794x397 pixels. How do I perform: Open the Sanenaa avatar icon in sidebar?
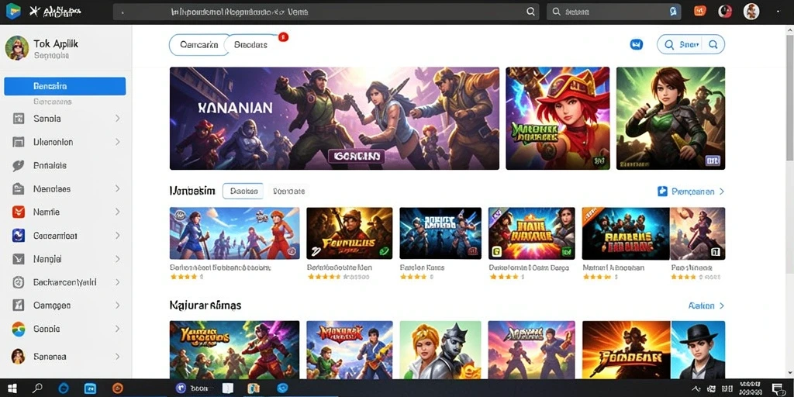click(19, 357)
